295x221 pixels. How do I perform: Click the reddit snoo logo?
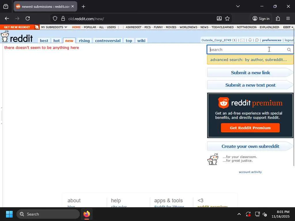click(17, 37)
